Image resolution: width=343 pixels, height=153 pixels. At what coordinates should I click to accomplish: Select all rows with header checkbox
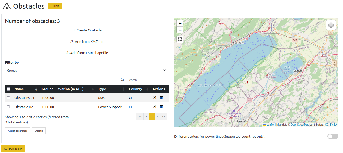[8, 89]
